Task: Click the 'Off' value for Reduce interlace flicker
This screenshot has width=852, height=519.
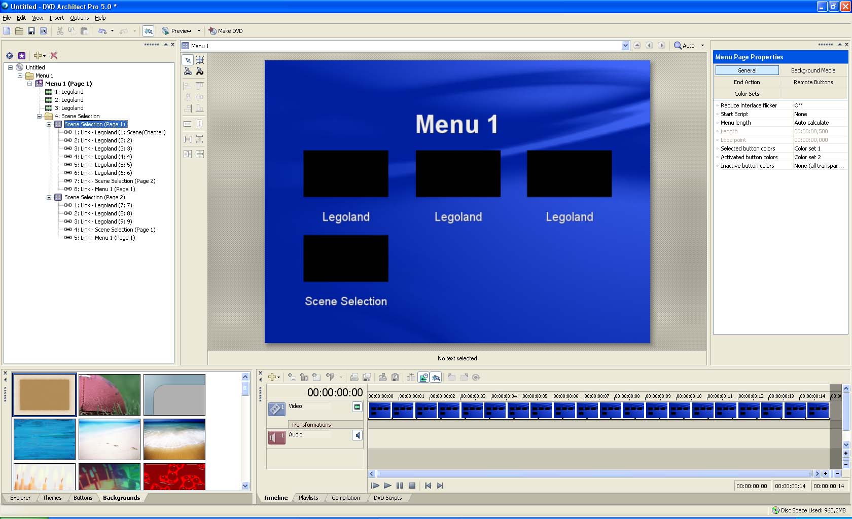Action: pos(820,105)
